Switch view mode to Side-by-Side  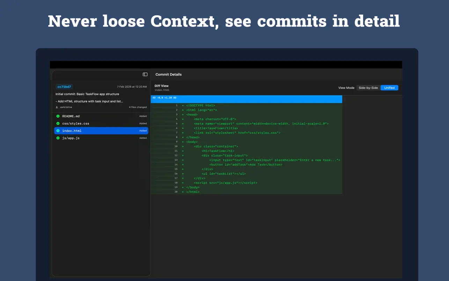coord(368,88)
